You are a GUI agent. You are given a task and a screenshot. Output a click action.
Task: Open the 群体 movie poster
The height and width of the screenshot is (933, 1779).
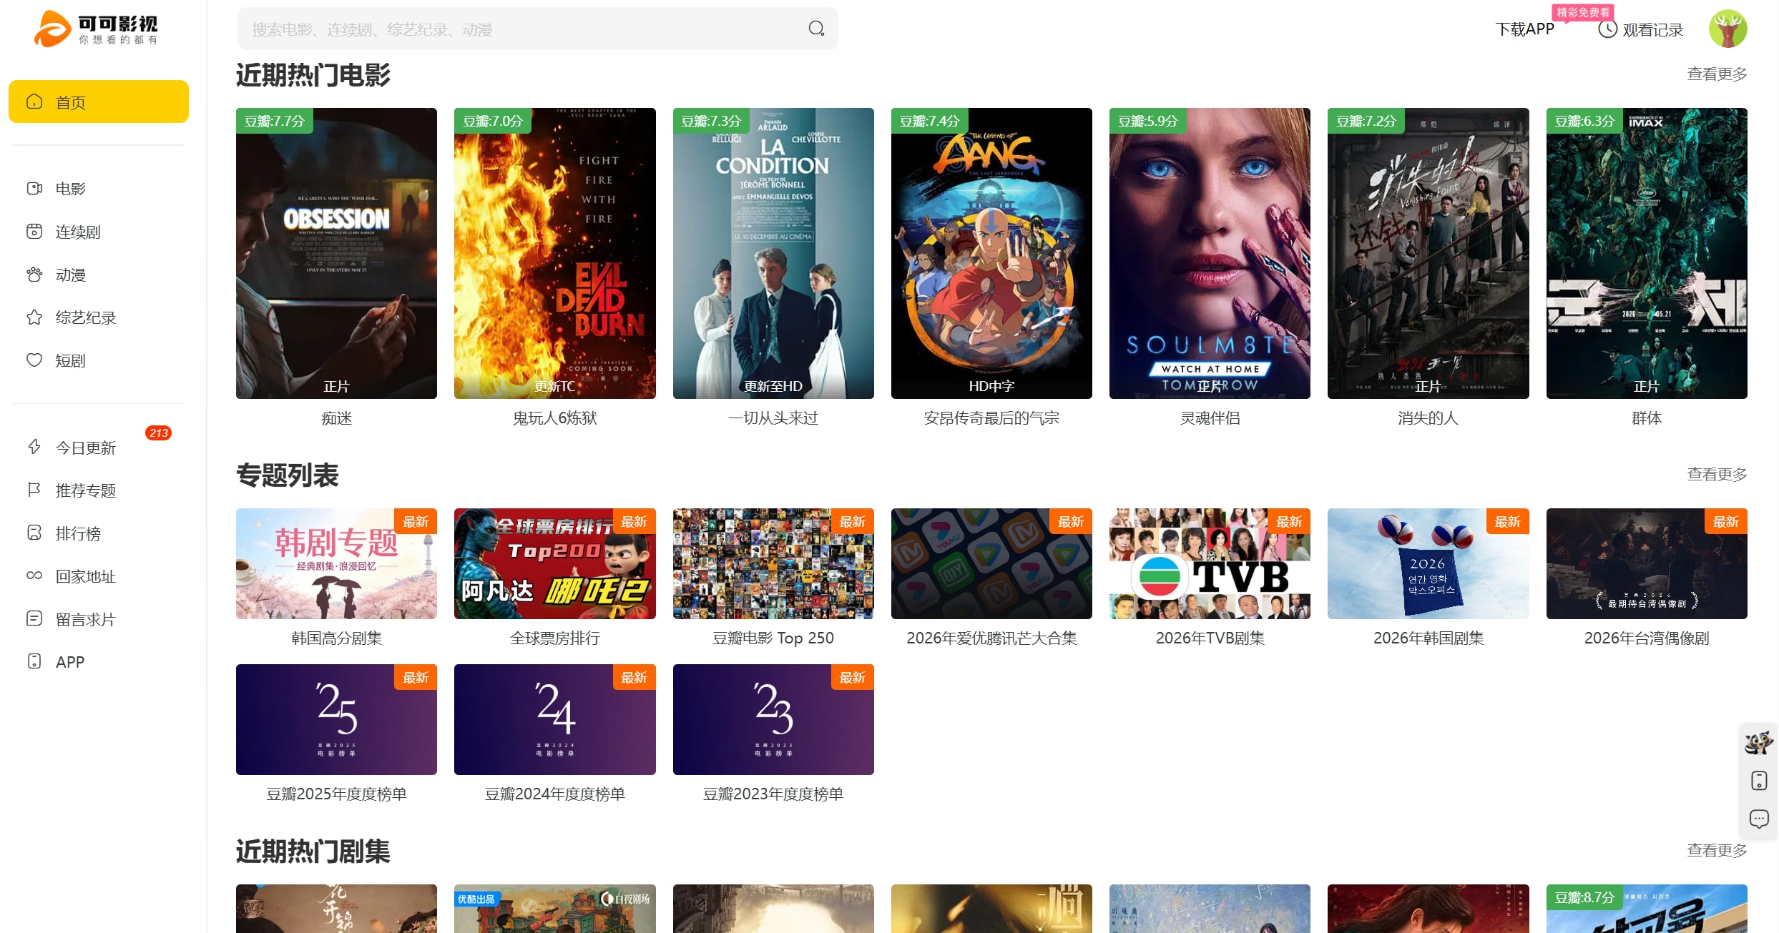coord(1647,253)
